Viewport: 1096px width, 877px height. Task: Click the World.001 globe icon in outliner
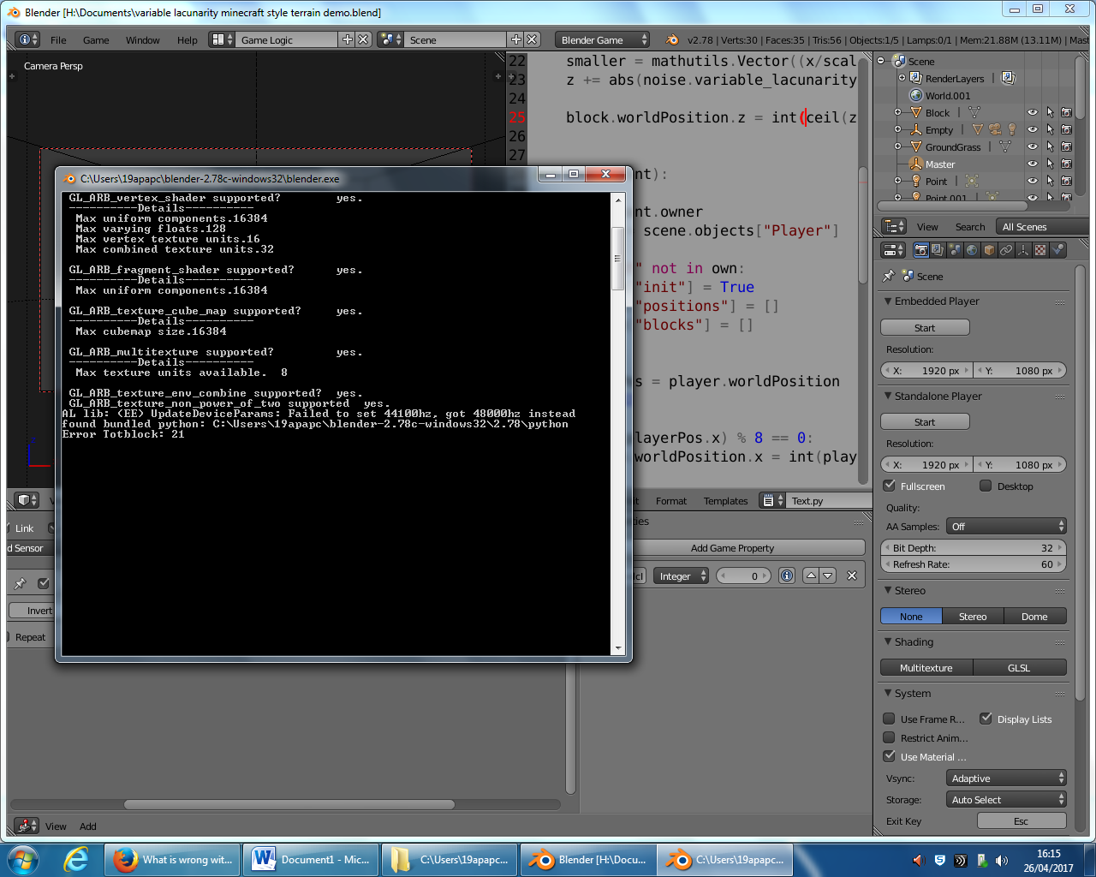pos(916,95)
